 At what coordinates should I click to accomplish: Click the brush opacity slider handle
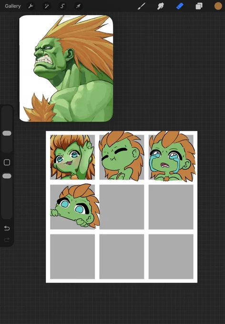[7, 176]
